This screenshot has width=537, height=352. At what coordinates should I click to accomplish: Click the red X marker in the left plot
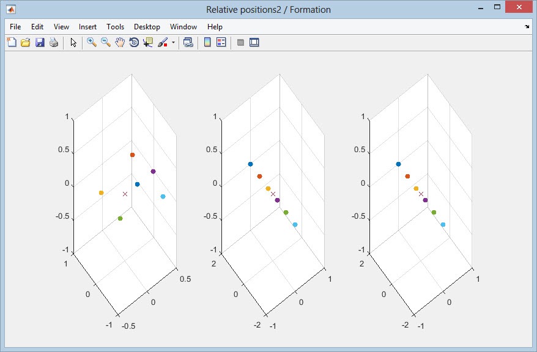pyautogui.click(x=125, y=194)
